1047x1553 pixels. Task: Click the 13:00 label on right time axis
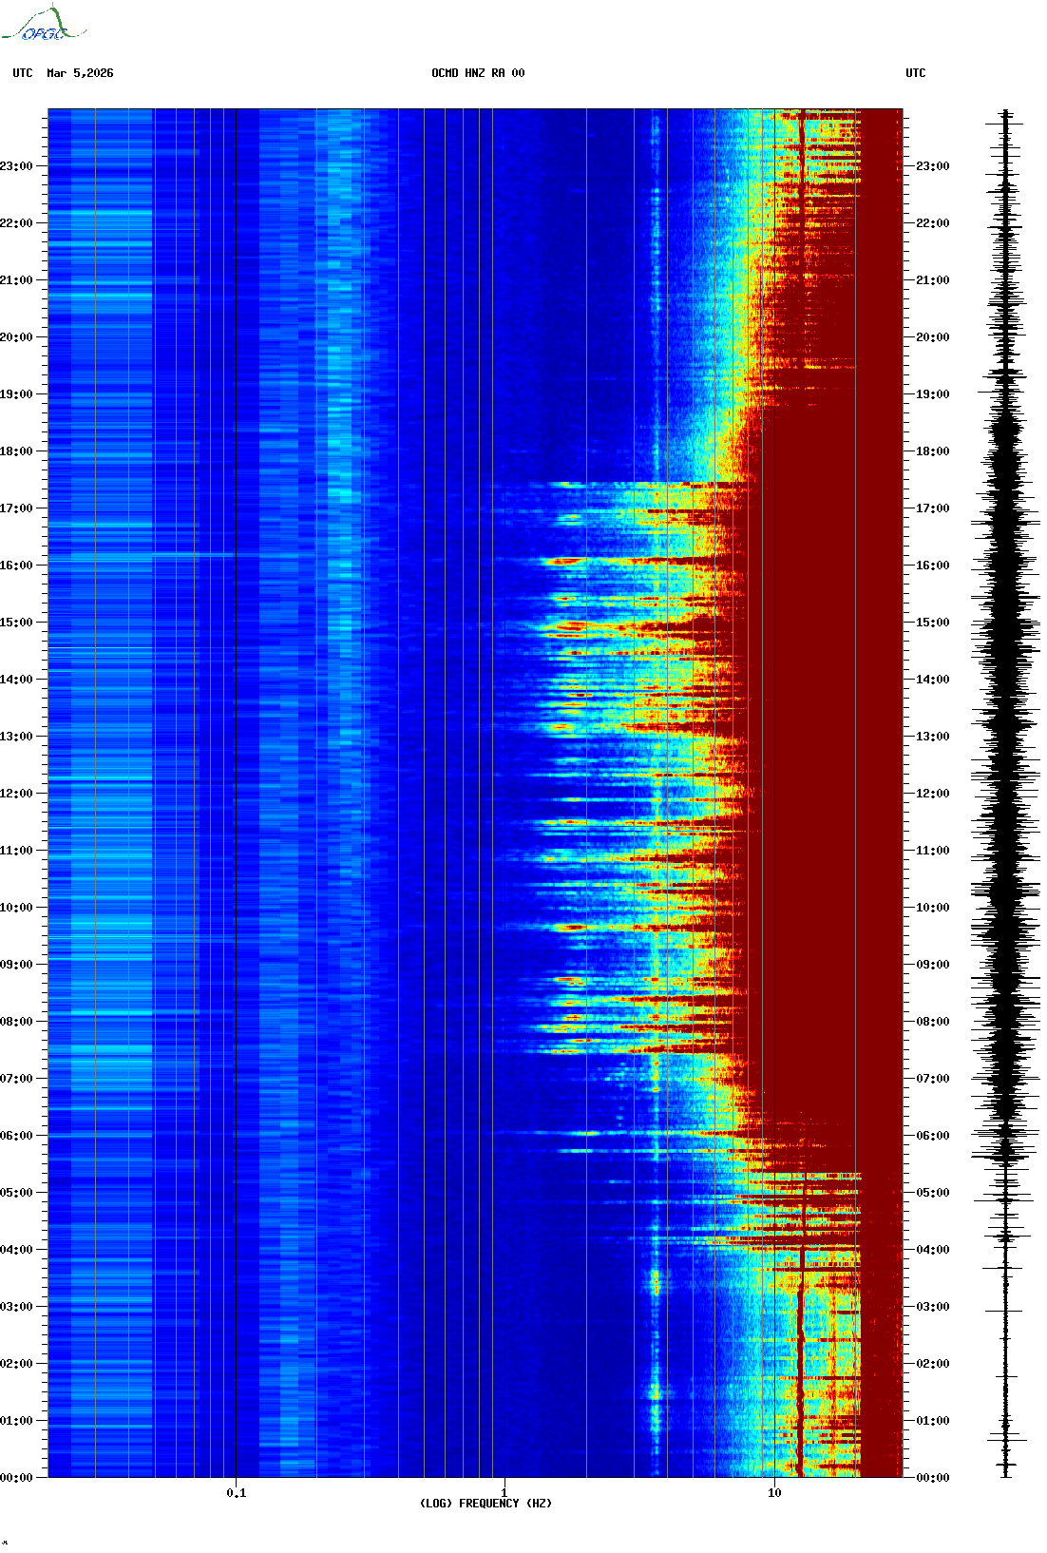point(933,737)
